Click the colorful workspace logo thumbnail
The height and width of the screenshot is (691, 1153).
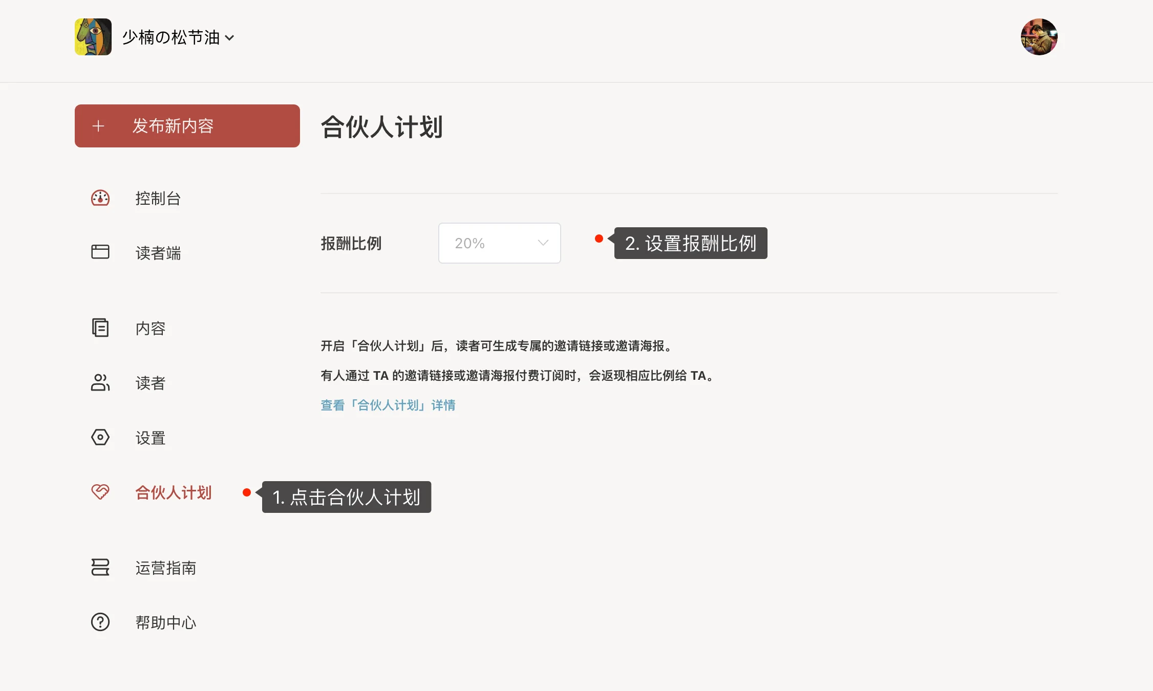(x=93, y=37)
